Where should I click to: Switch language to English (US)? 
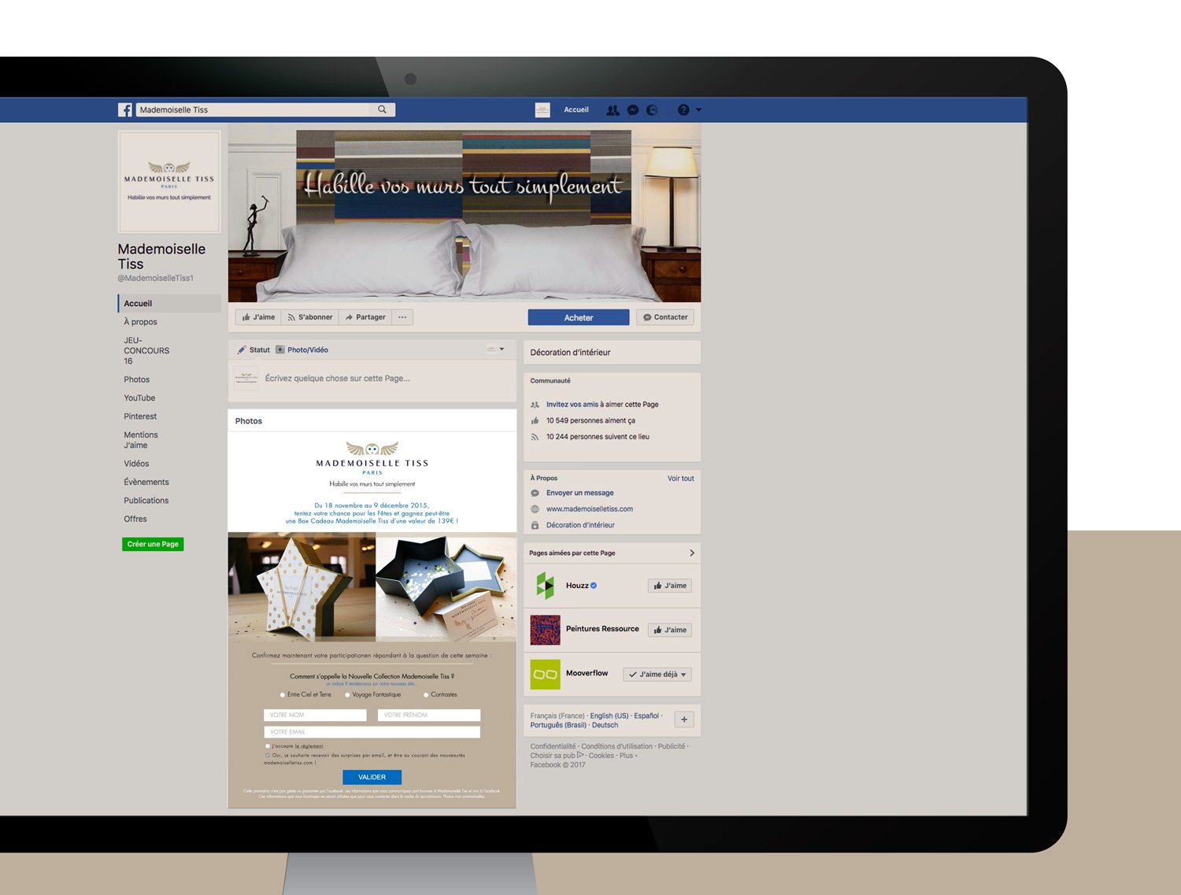pos(609,716)
